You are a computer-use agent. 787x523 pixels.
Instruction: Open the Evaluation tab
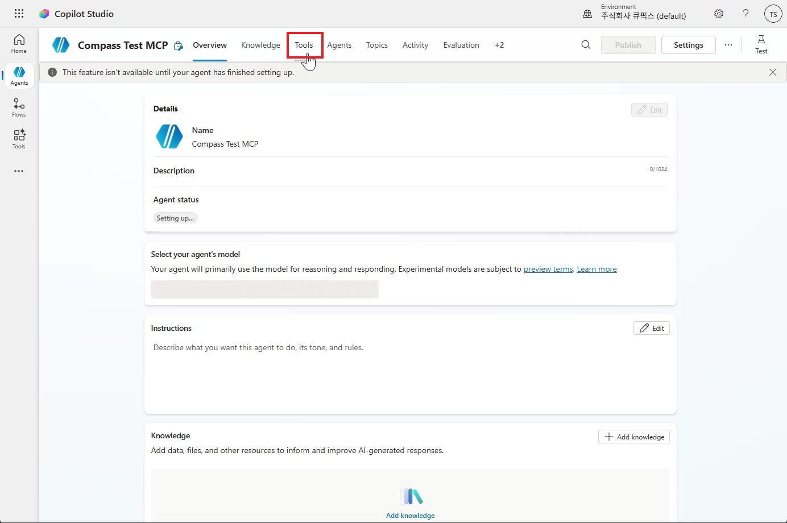click(461, 45)
